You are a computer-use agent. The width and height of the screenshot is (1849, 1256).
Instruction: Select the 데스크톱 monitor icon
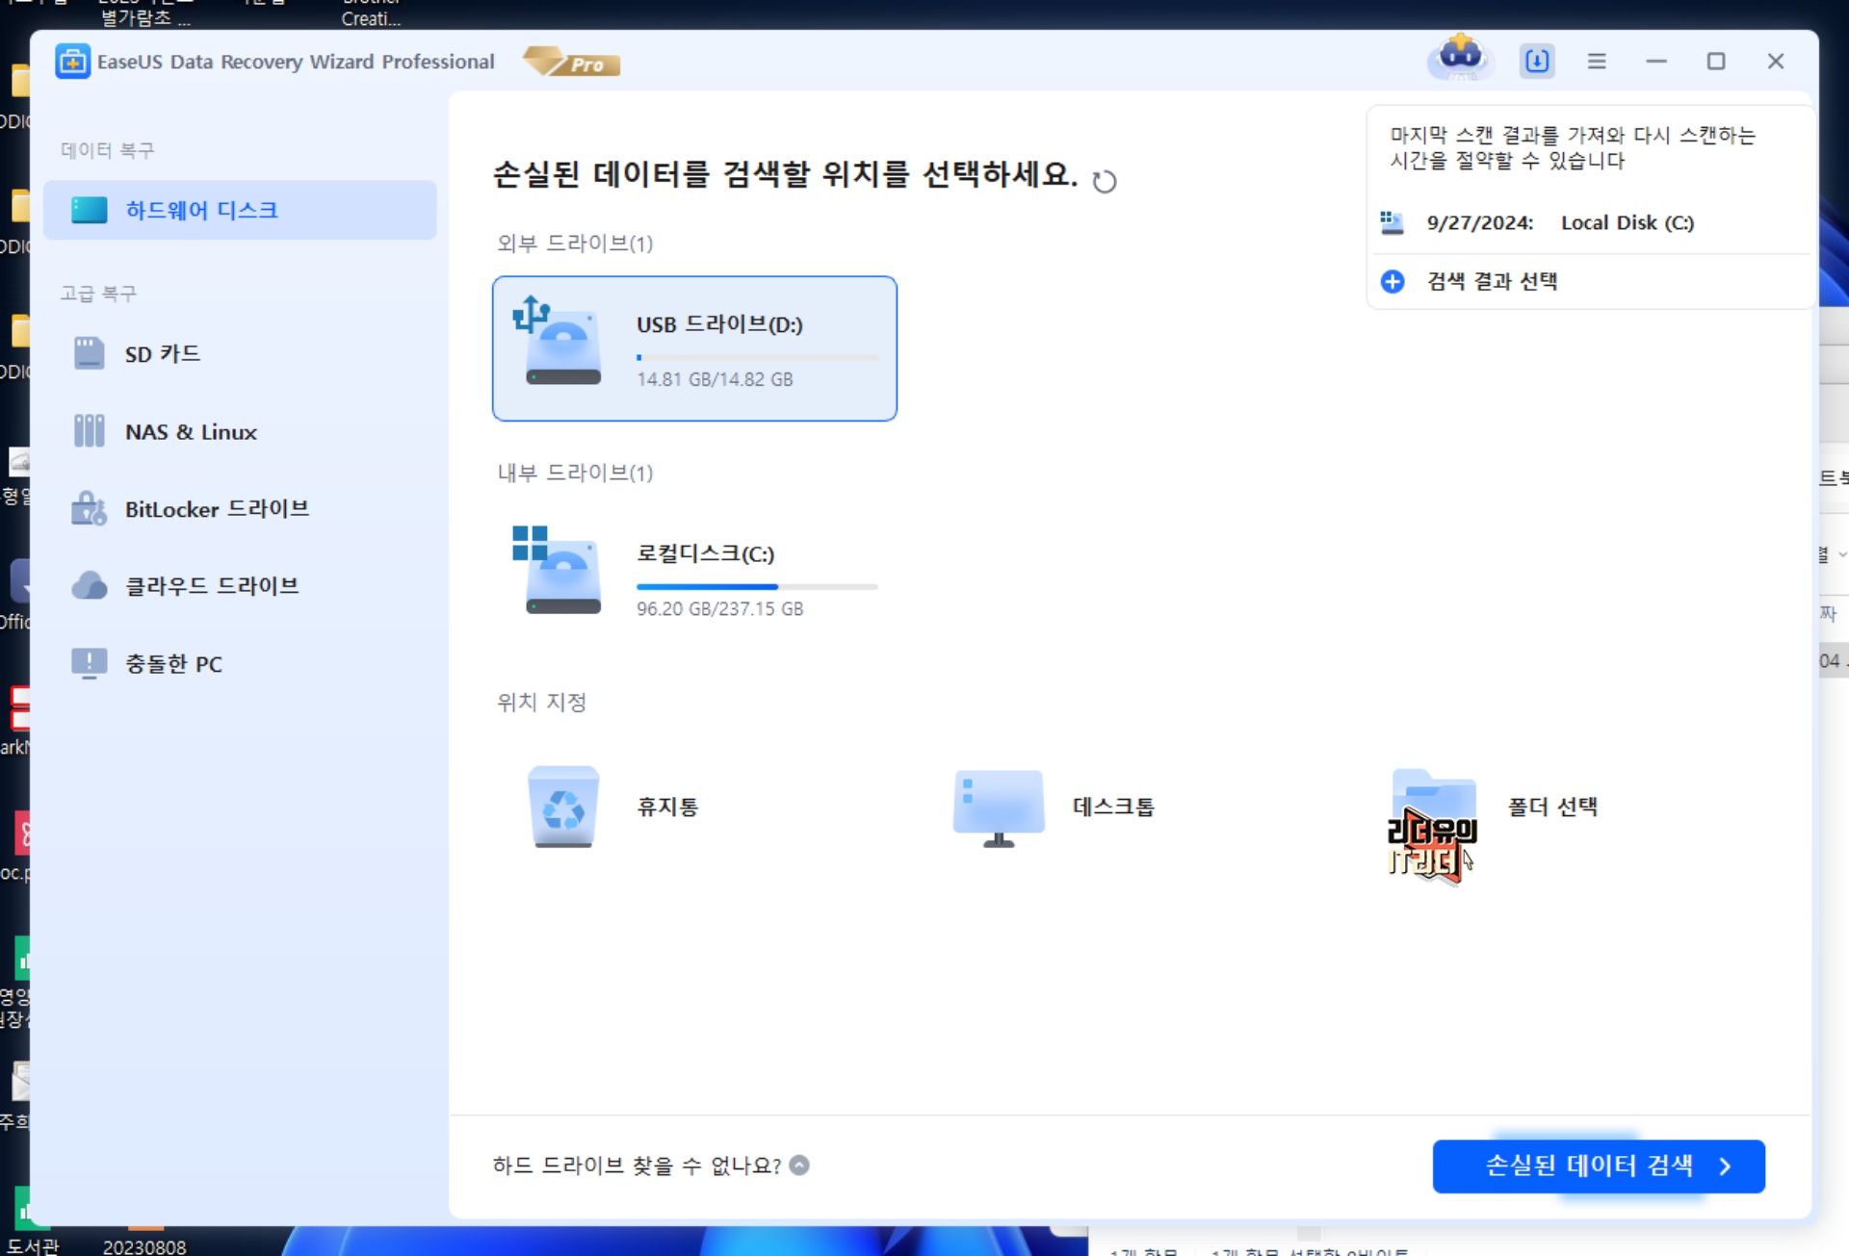[999, 807]
